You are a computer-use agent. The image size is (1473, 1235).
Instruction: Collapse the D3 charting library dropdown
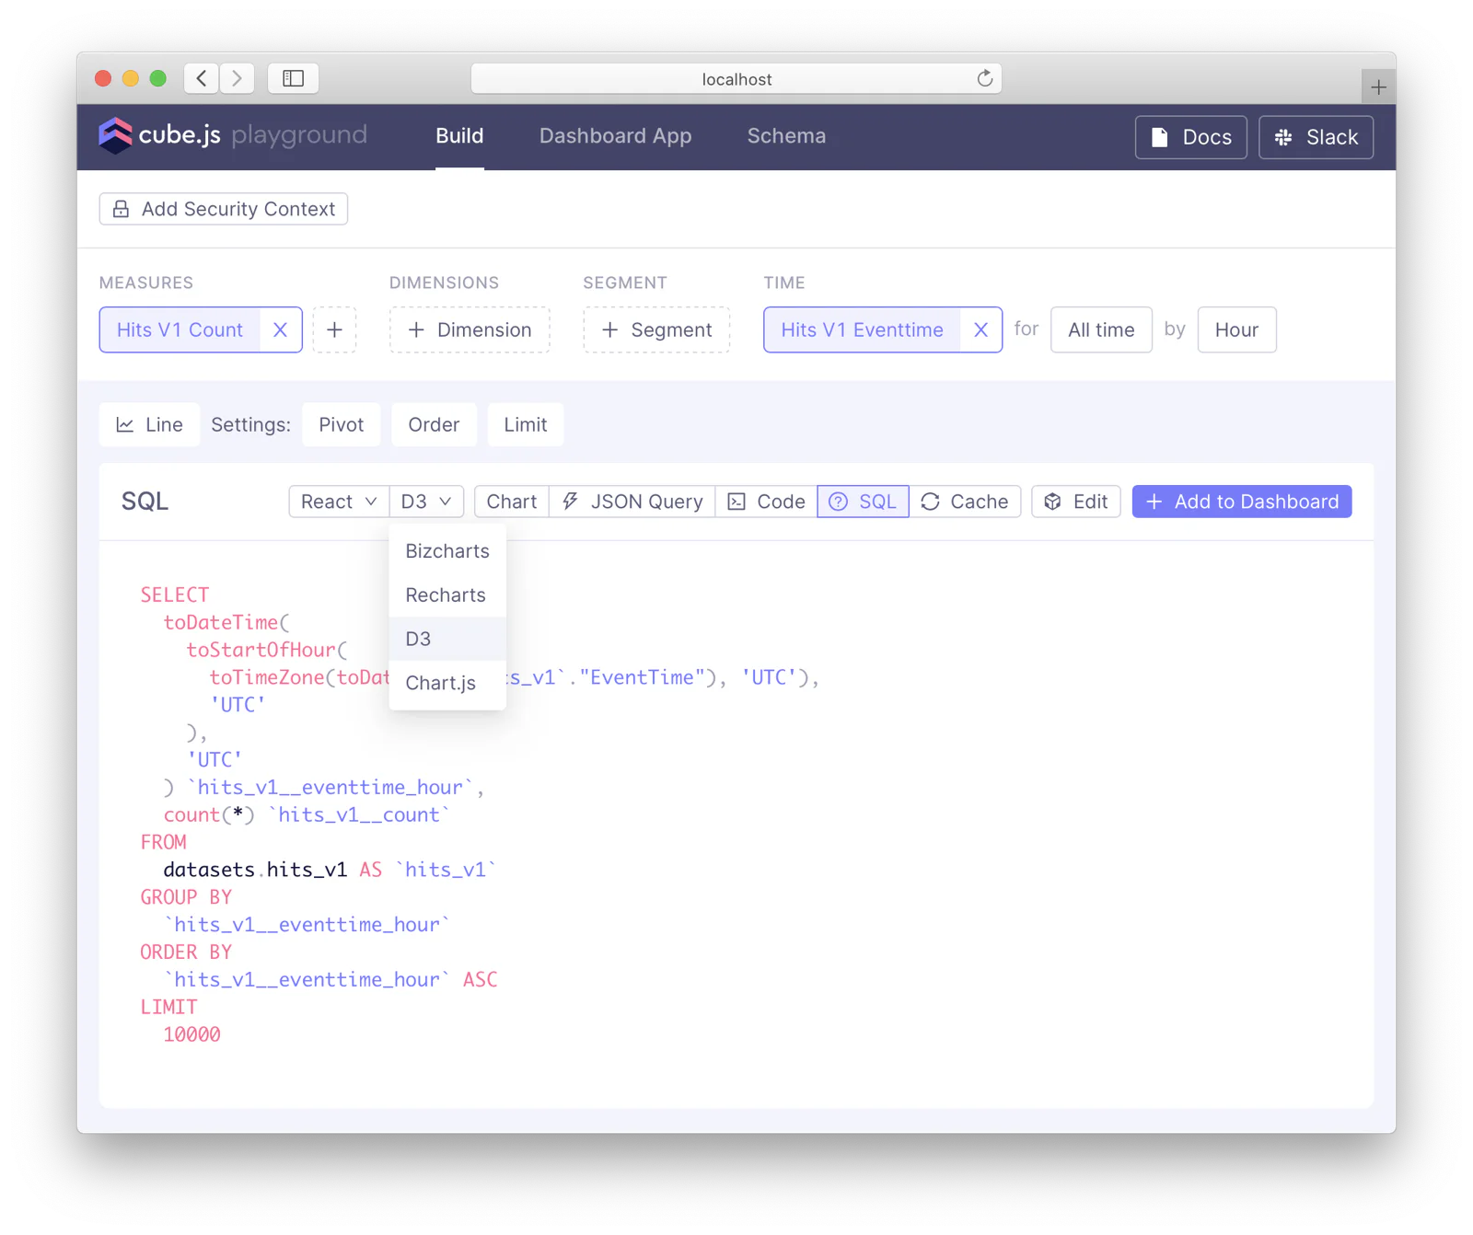click(x=426, y=502)
